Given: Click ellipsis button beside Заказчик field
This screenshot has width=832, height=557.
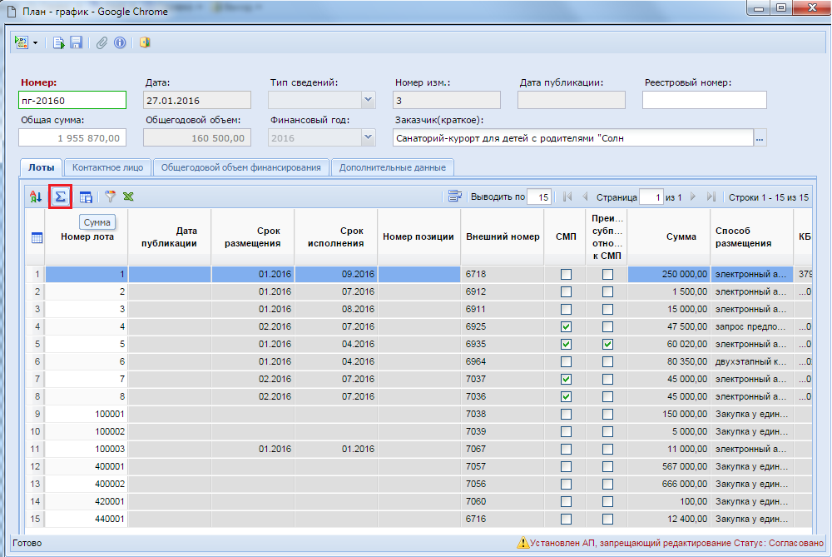Looking at the screenshot, I should coord(759,138).
